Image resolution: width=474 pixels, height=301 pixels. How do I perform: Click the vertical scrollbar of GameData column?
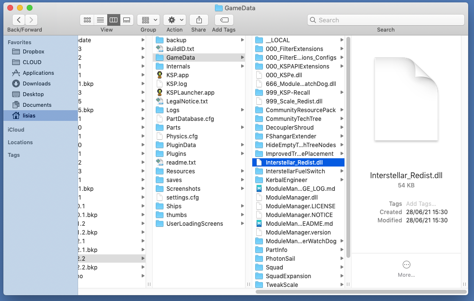(x=348, y=147)
